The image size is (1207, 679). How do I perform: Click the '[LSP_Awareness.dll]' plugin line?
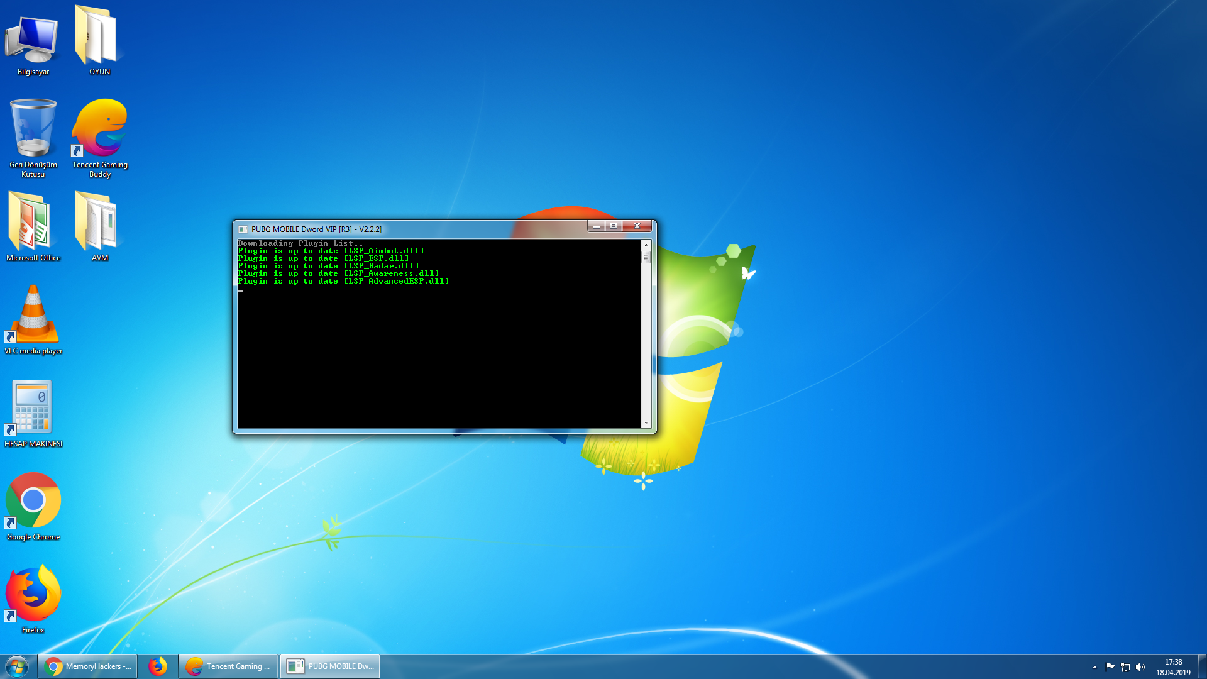pyautogui.click(x=339, y=273)
